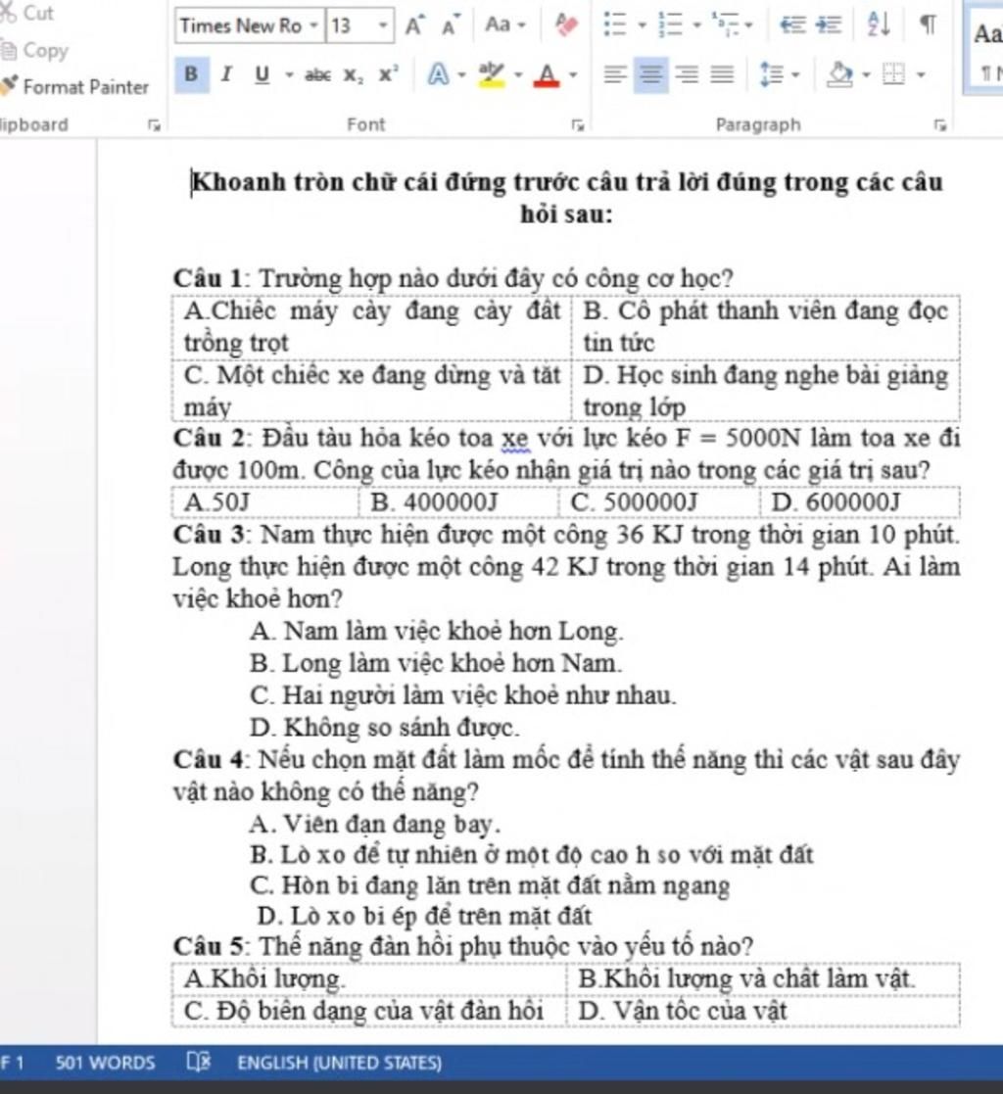Open highlight color dropdown arrow

pos(518,74)
